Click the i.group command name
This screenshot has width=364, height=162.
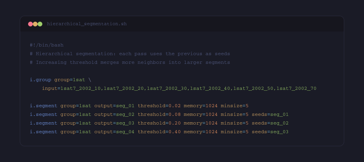click(x=40, y=80)
